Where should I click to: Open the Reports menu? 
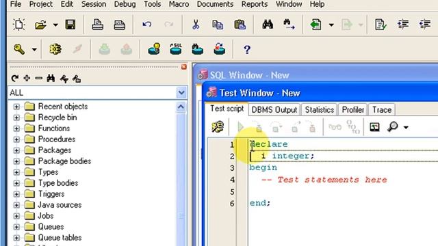click(x=255, y=4)
